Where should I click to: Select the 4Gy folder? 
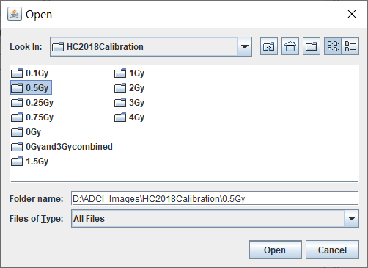coord(130,117)
